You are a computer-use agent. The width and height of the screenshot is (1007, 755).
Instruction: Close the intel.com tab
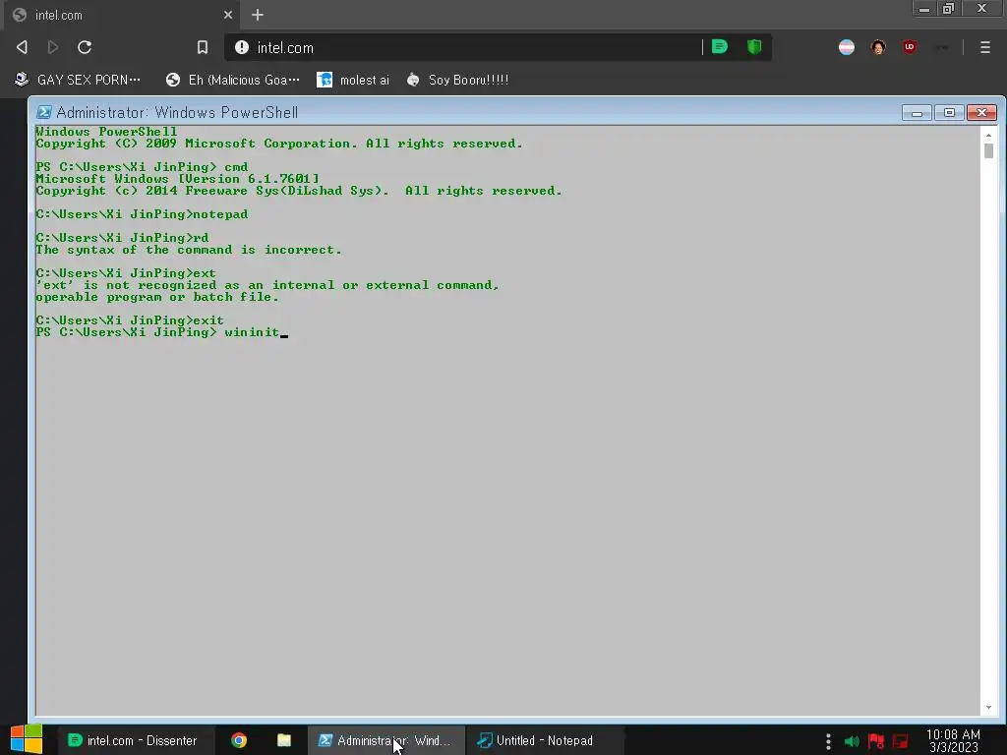[x=228, y=15]
